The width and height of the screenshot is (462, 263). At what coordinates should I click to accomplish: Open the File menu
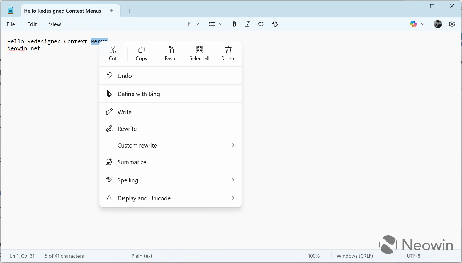coord(11,24)
